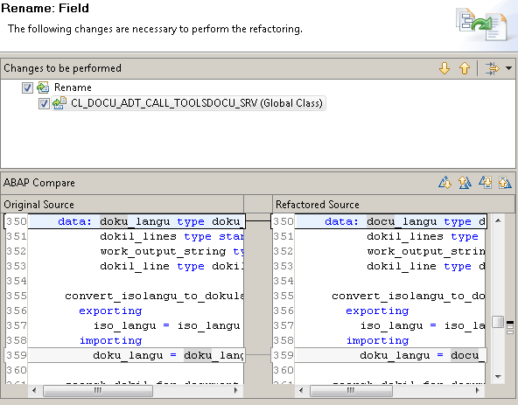Click the ABAP Compare panel title
Image resolution: width=518 pixels, height=405 pixels.
pos(39,183)
